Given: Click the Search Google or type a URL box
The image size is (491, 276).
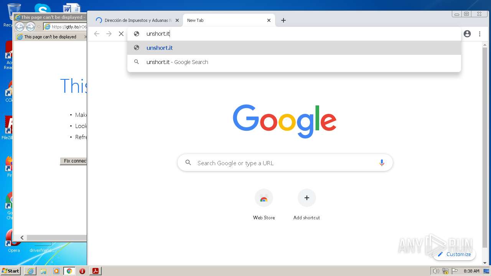Looking at the screenshot, I should pos(285,163).
